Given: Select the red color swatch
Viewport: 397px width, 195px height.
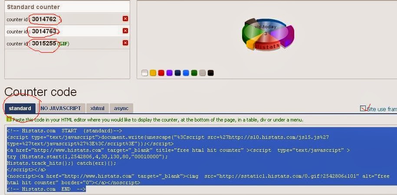Looking at the screenshot, I should tap(161, 73).
